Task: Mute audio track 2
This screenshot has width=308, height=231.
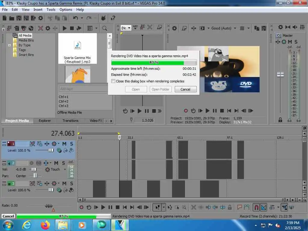Action: coord(56,163)
